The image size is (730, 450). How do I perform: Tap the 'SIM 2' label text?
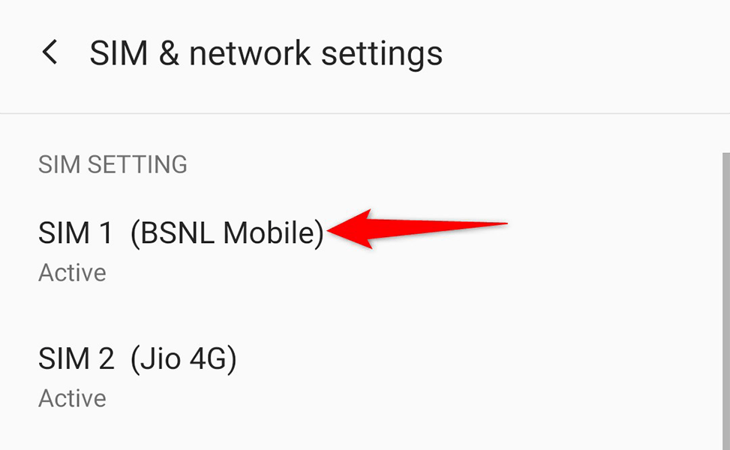point(77,358)
